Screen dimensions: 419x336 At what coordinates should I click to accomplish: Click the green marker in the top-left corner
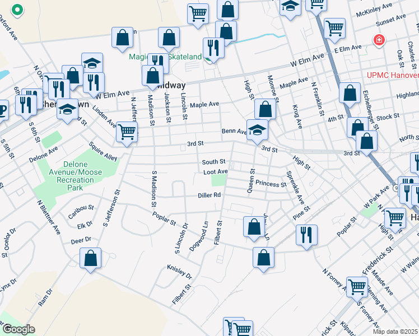click(x=17, y=10)
